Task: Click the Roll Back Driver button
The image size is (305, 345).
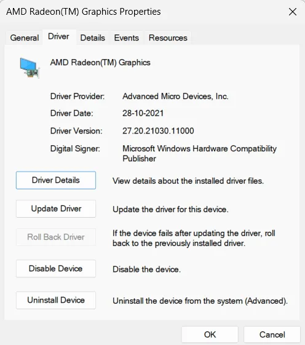Action: coord(56,237)
